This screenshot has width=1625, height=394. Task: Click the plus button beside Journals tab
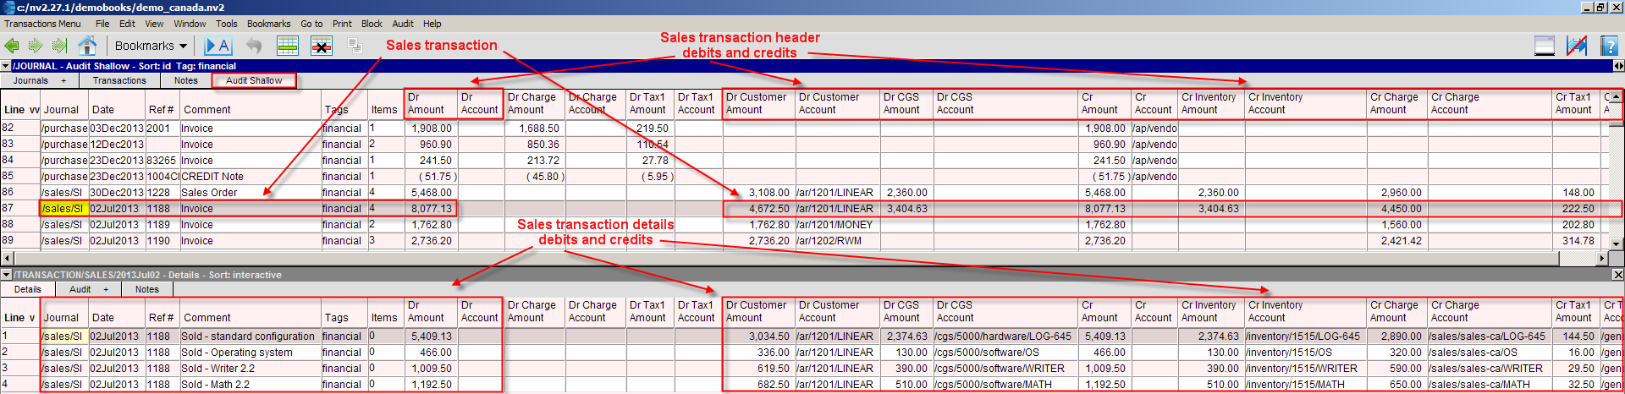tap(63, 81)
